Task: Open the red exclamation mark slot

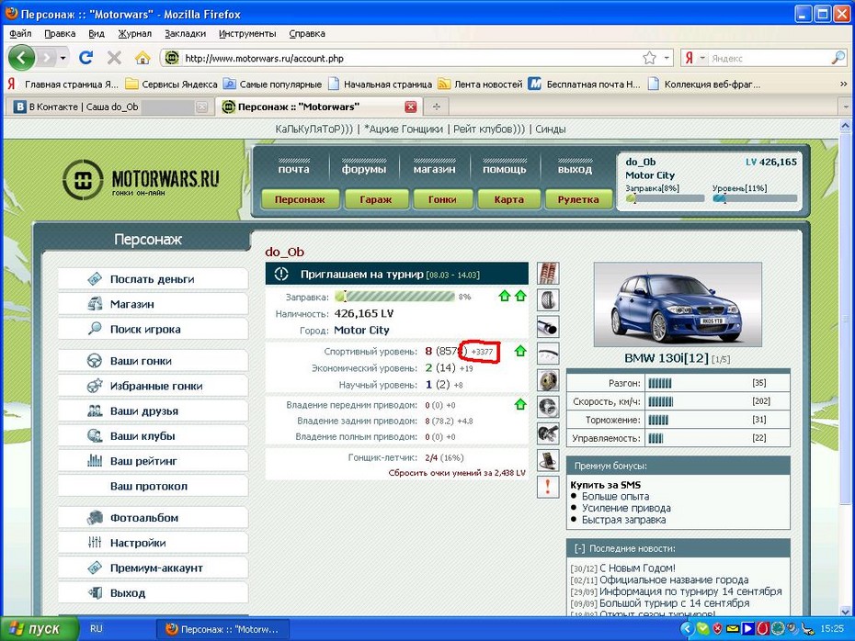Action: (548, 487)
